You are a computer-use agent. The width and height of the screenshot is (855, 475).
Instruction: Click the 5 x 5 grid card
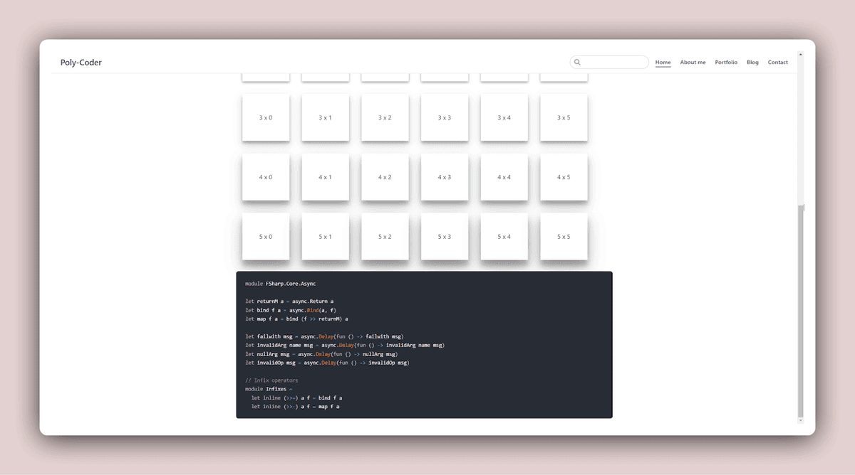coord(564,236)
